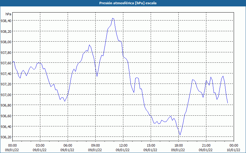
Task: Click the 936,40 axis value
Action: [6, 126]
